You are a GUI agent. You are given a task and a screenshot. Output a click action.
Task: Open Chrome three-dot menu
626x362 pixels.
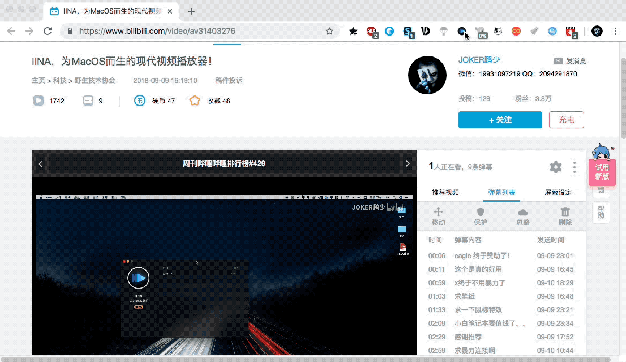(x=615, y=31)
